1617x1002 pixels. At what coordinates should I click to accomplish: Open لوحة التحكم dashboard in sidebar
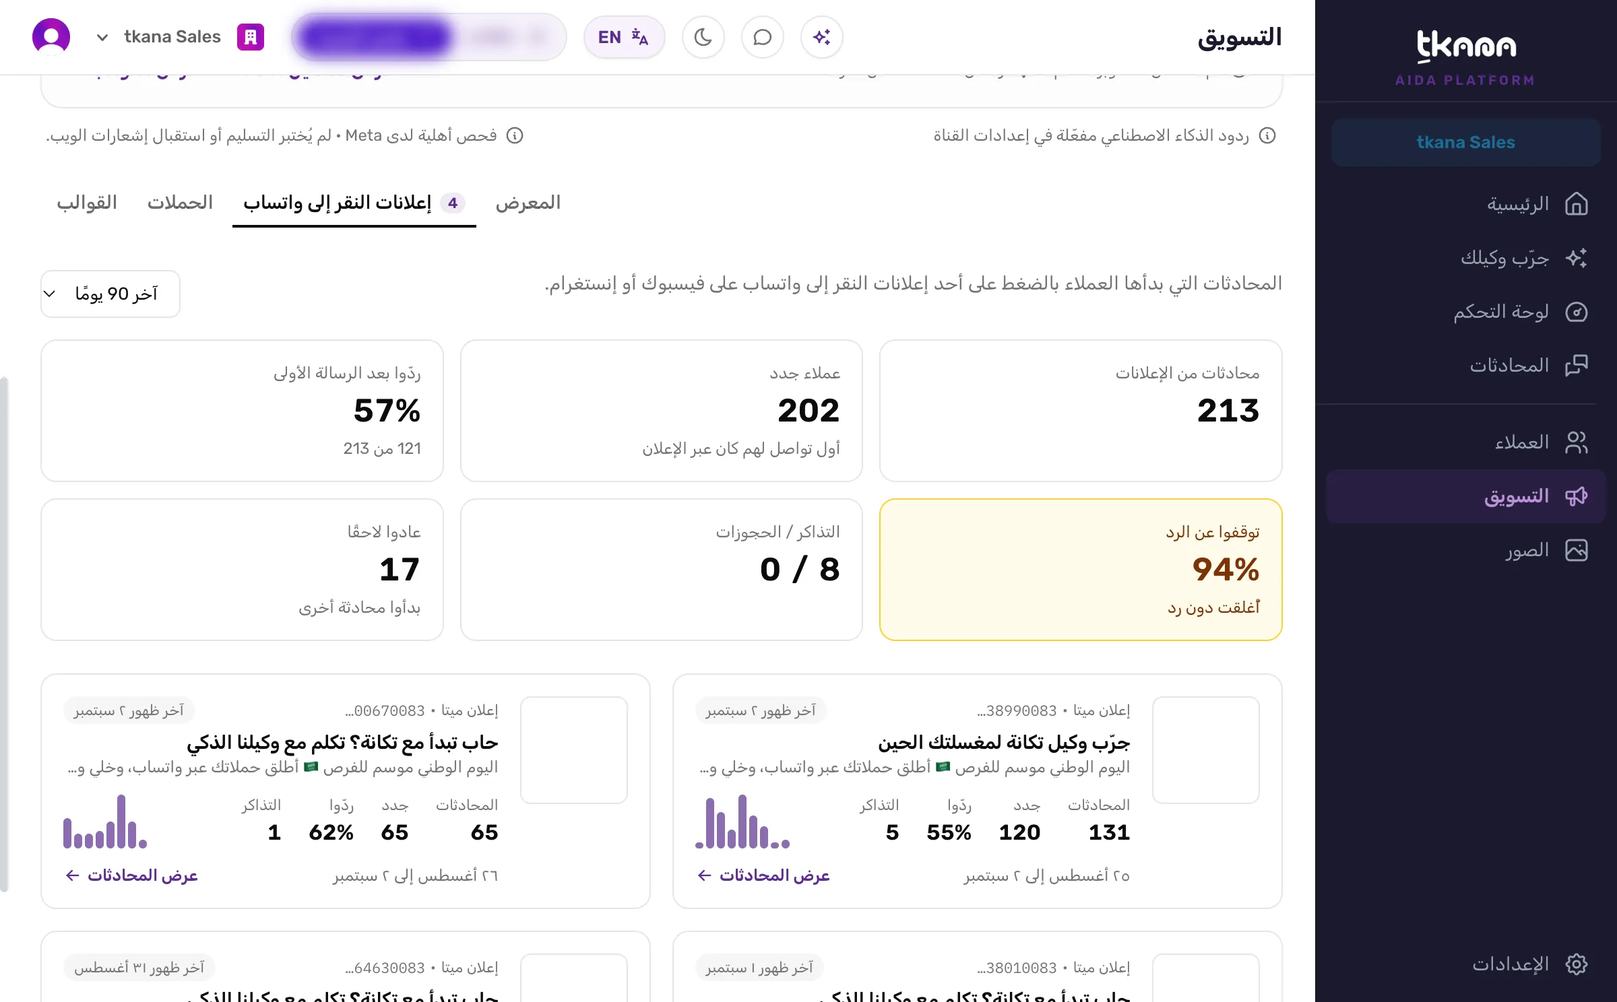tap(1466, 311)
